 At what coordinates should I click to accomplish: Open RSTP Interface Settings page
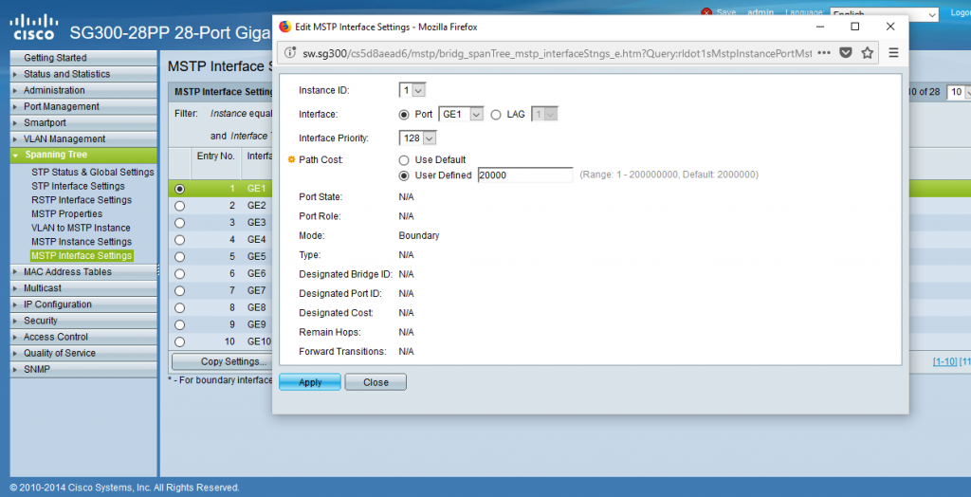pos(82,200)
